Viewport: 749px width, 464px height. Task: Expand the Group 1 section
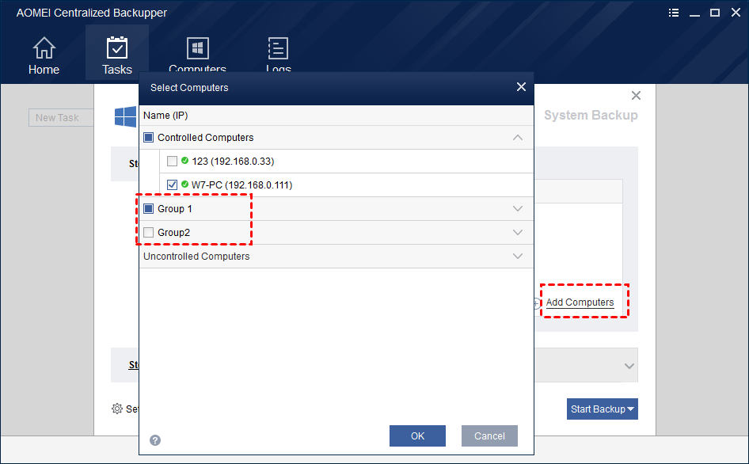[517, 209]
